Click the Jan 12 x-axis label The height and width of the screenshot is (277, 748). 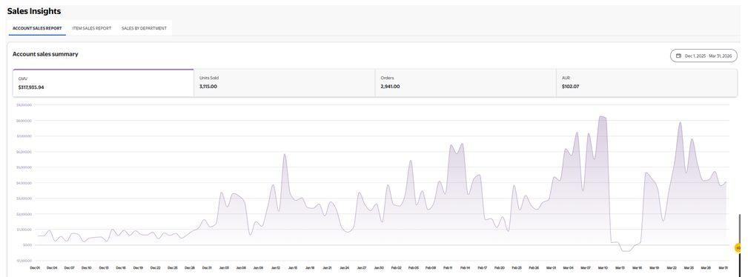click(275, 268)
